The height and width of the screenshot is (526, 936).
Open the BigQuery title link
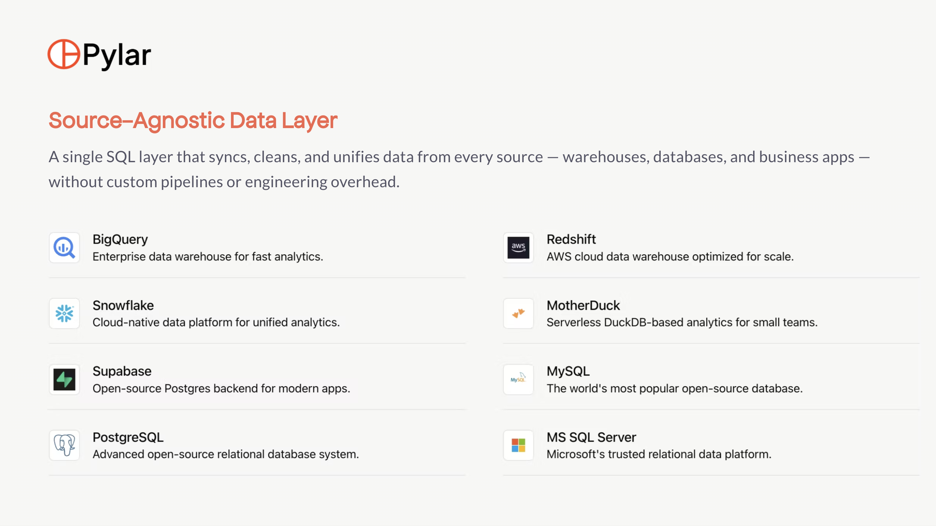(x=120, y=239)
